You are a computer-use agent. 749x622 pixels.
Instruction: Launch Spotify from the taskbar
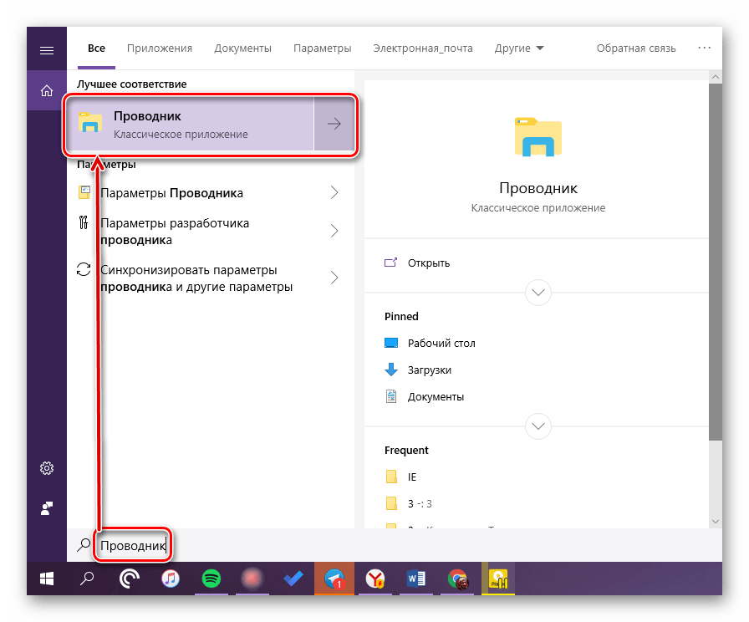coord(210,578)
